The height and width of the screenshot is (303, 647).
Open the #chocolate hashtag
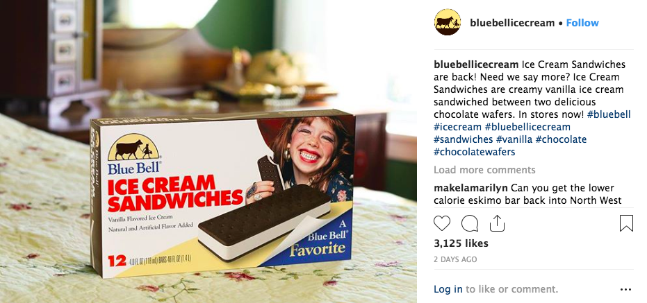[x=562, y=139]
